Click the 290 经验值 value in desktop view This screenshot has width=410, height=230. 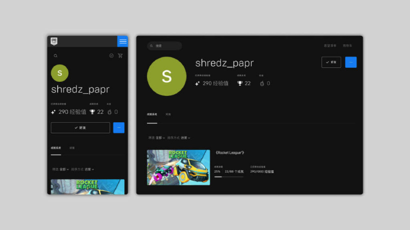point(215,83)
